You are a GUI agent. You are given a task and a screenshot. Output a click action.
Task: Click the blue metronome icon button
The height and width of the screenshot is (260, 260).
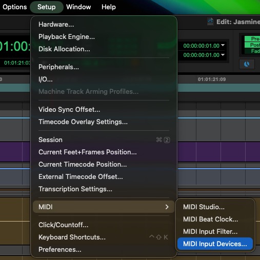tap(247, 64)
